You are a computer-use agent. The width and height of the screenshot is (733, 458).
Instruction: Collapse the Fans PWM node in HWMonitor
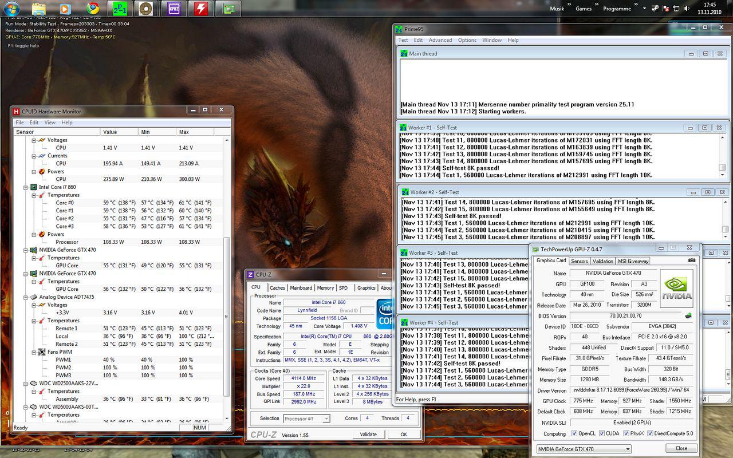tap(34, 352)
